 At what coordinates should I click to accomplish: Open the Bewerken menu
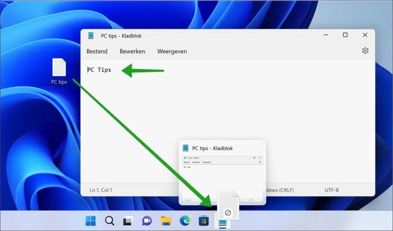[x=132, y=51]
